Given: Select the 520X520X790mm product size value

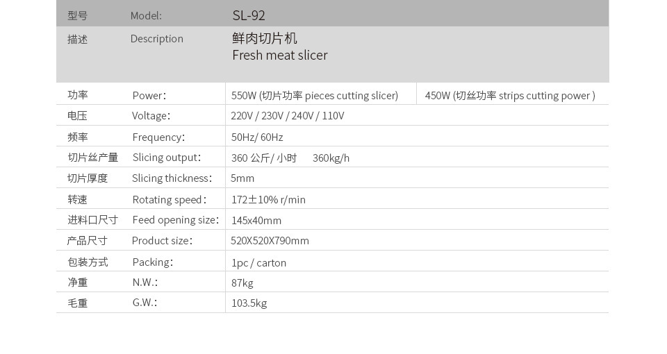Looking at the screenshot, I should click(270, 241).
